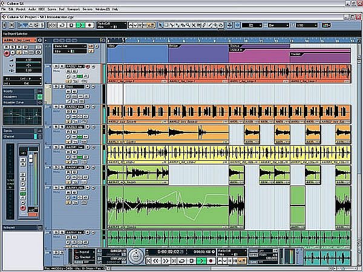Open the Bar grid type dropdown

click(279, 25)
